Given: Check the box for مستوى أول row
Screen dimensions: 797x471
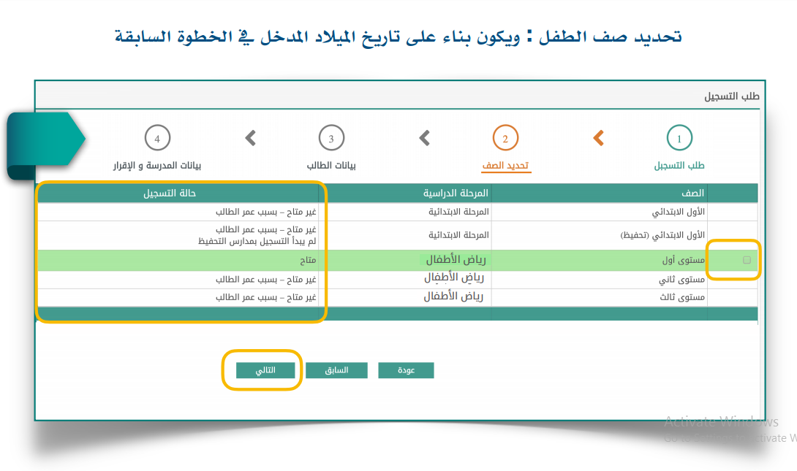Looking at the screenshot, I should pyautogui.click(x=747, y=260).
